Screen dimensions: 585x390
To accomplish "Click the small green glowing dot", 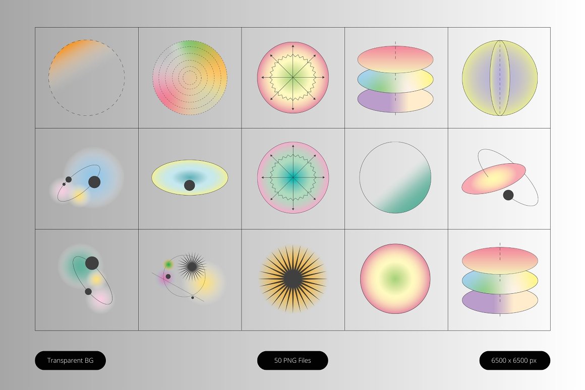I will click(x=168, y=264).
